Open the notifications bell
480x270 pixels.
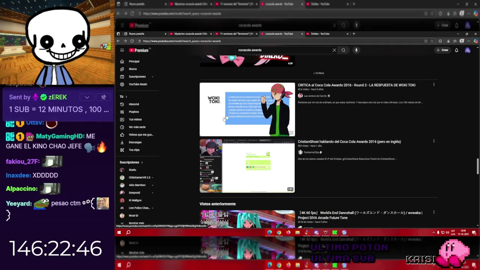pos(456,50)
